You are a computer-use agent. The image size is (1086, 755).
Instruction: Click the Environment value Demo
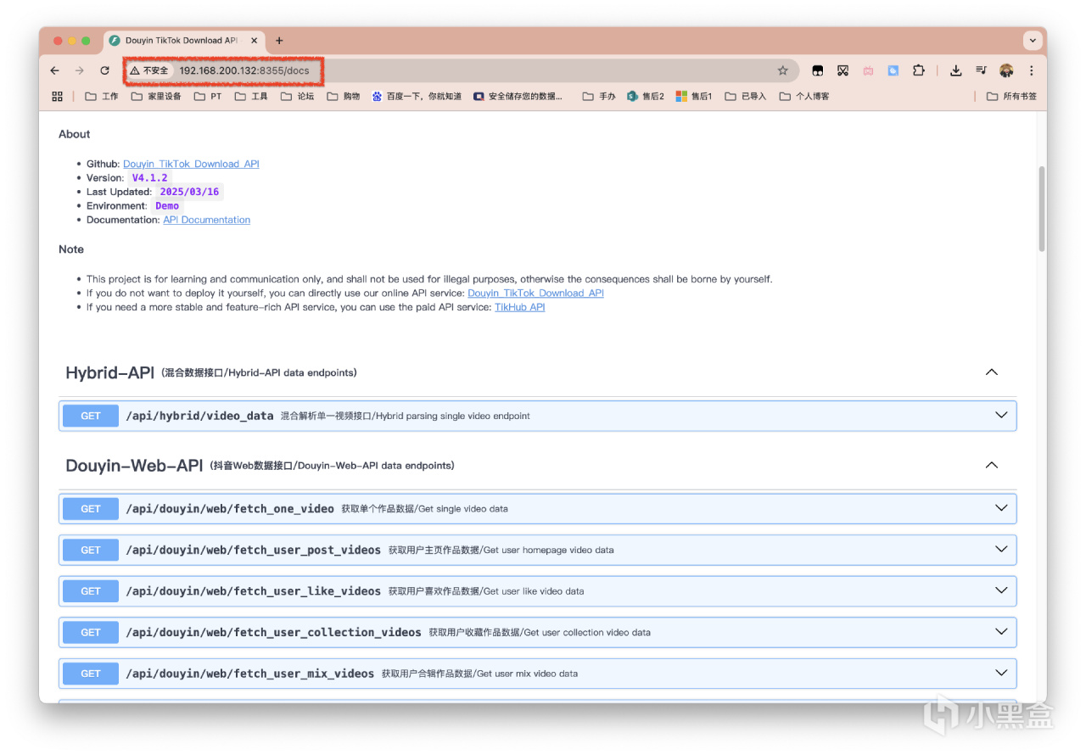(167, 206)
